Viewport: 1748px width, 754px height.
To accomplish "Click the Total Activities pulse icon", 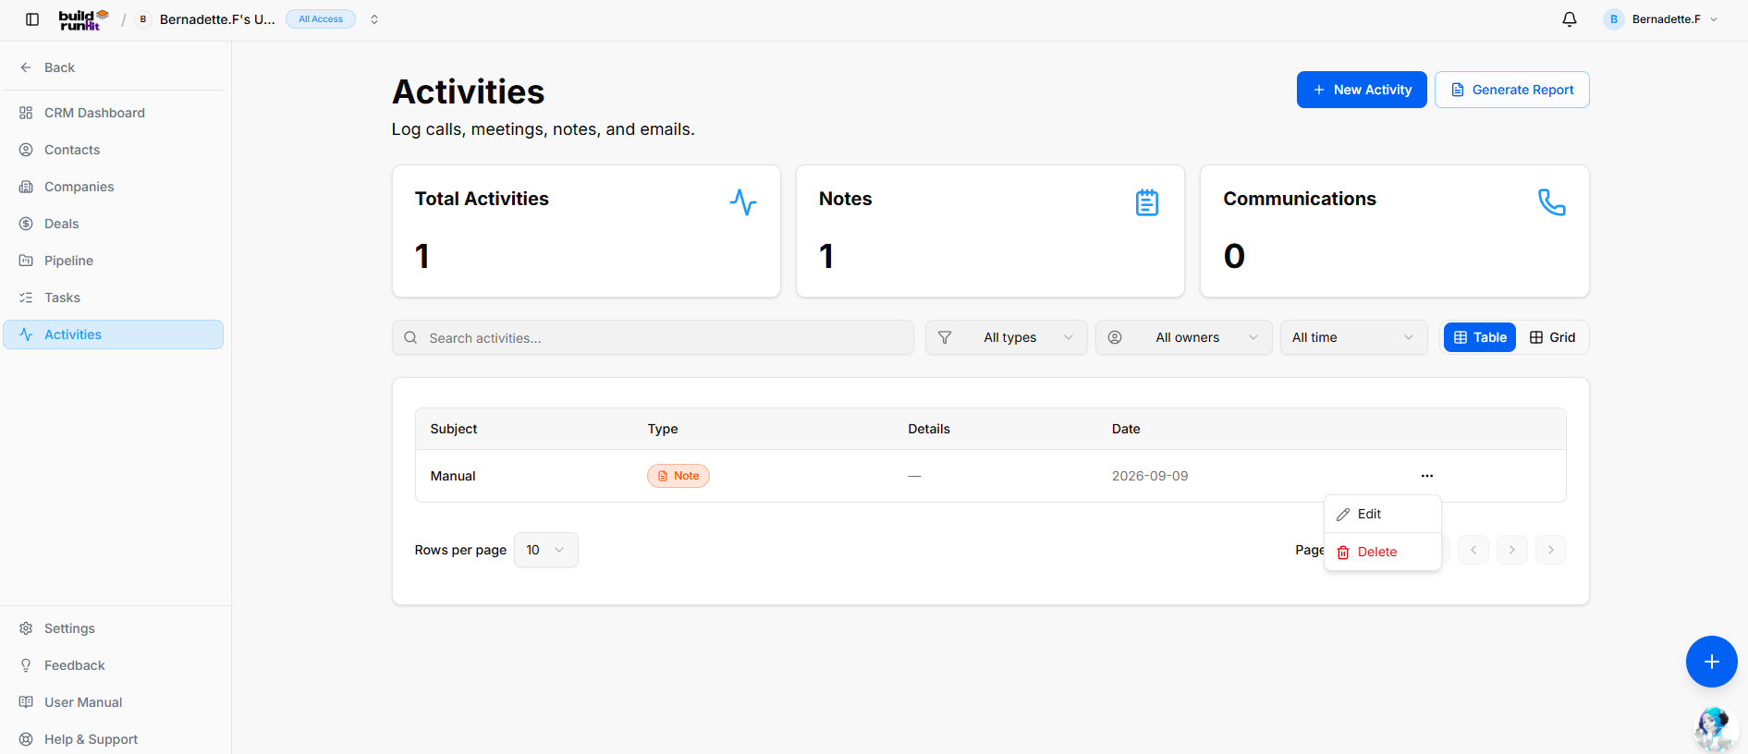I will pos(743,201).
